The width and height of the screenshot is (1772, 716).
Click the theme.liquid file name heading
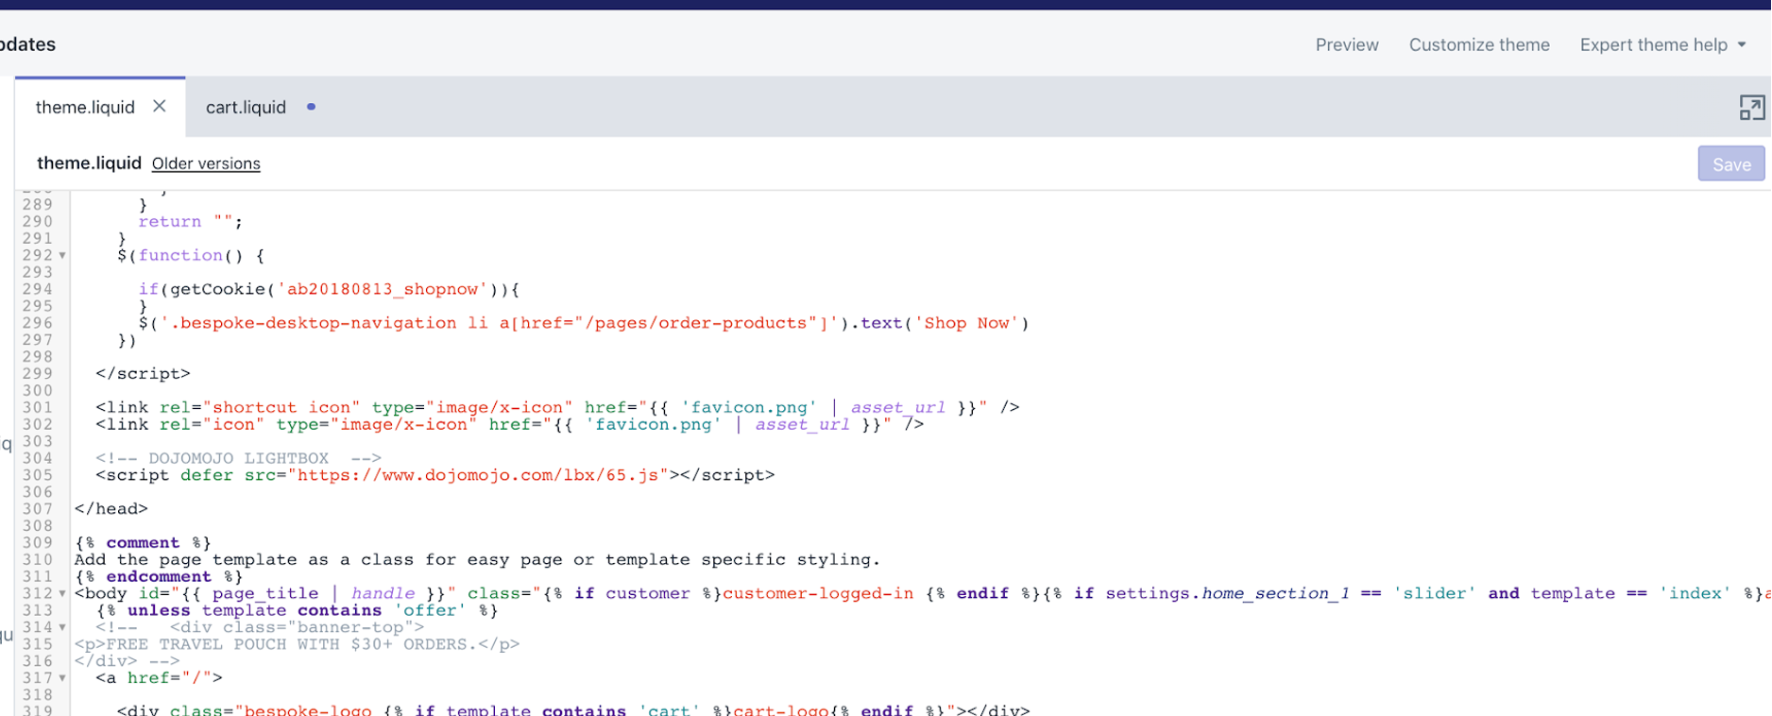tap(89, 162)
